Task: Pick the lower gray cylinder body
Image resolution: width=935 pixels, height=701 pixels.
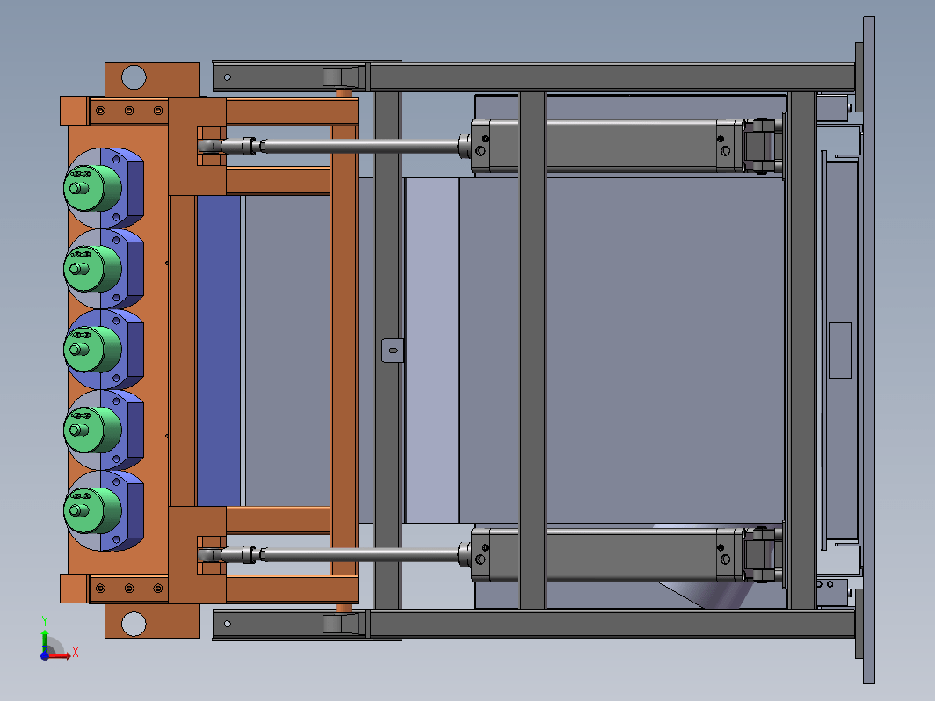Action: pyautogui.click(x=608, y=553)
